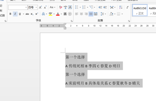Viewport: 156px width, 101px height.
Task: Decrease font size with Shrink Font
Action: click(x=45, y=7)
